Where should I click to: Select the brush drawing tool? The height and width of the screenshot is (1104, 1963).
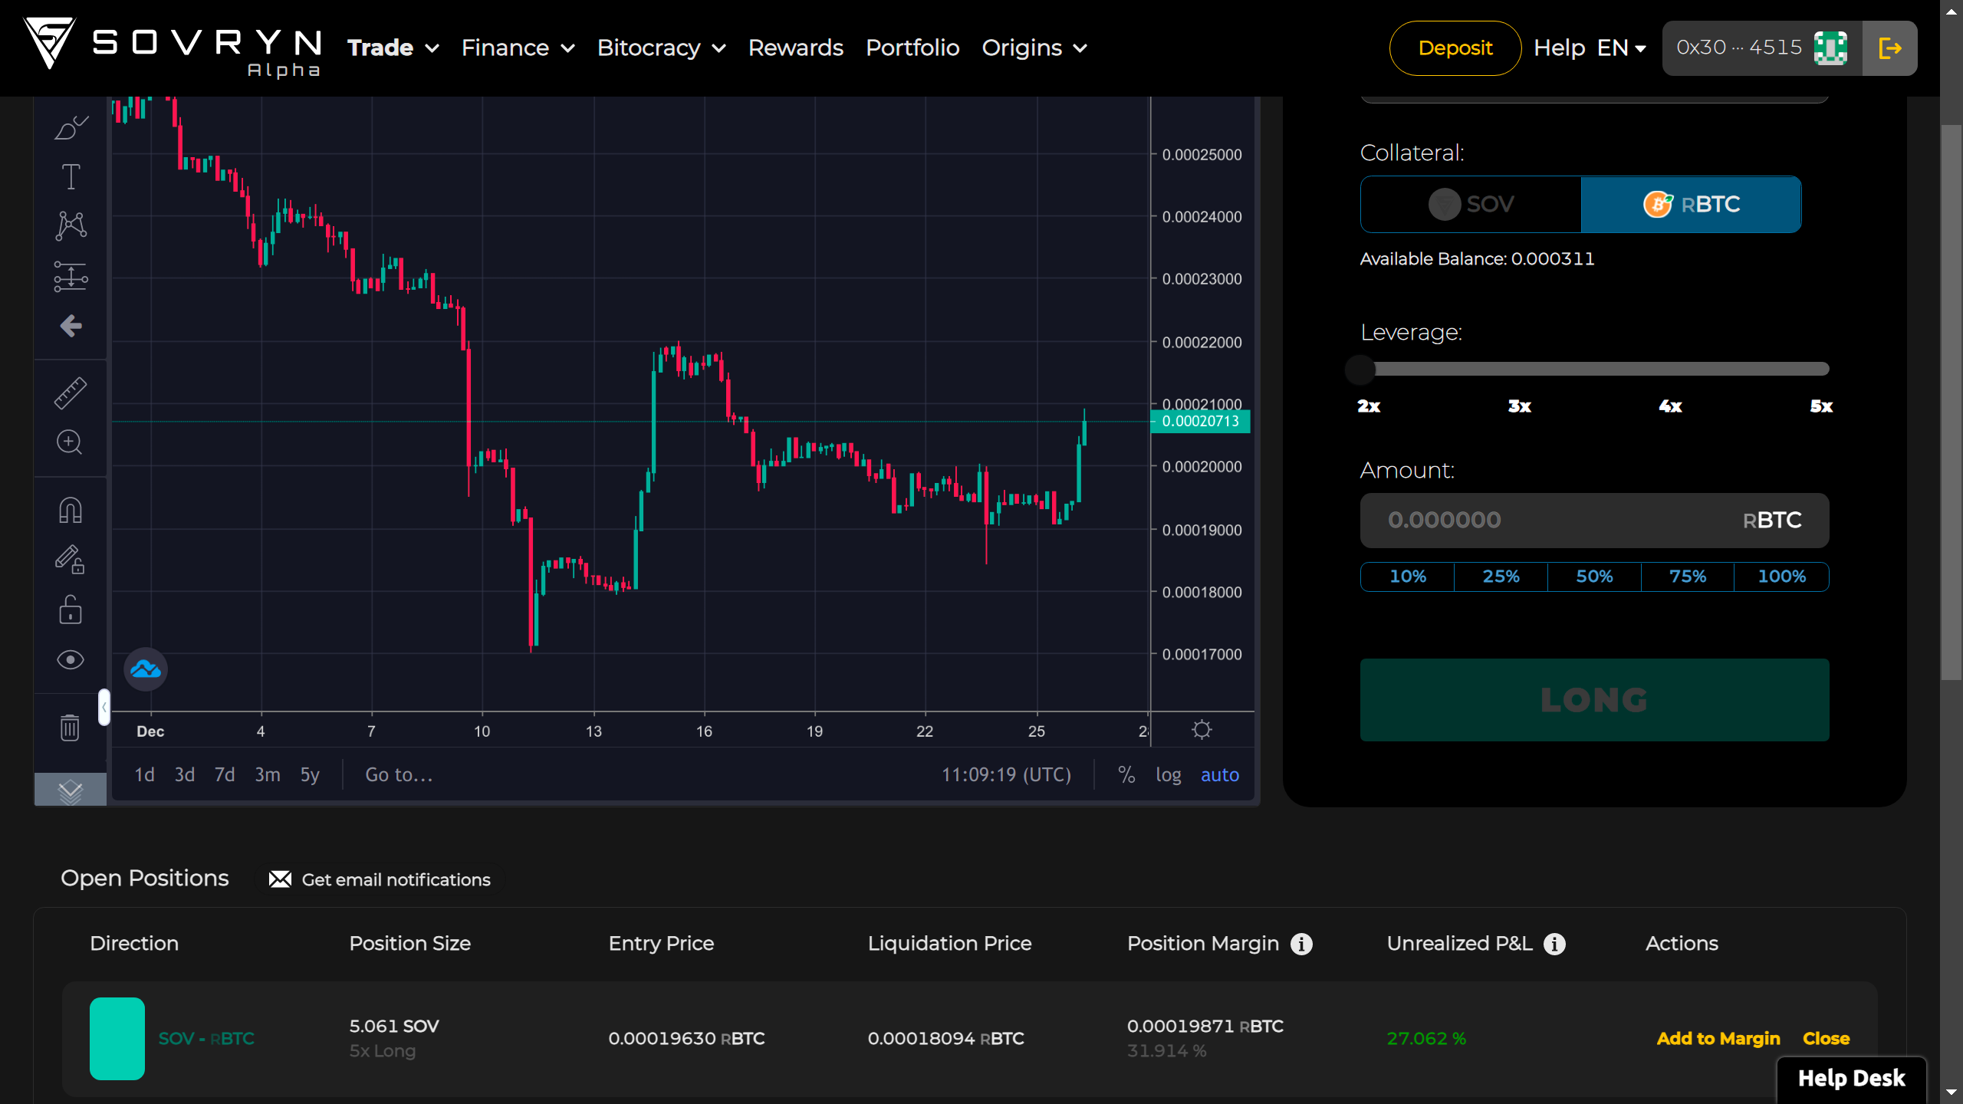tap(71, 127)
